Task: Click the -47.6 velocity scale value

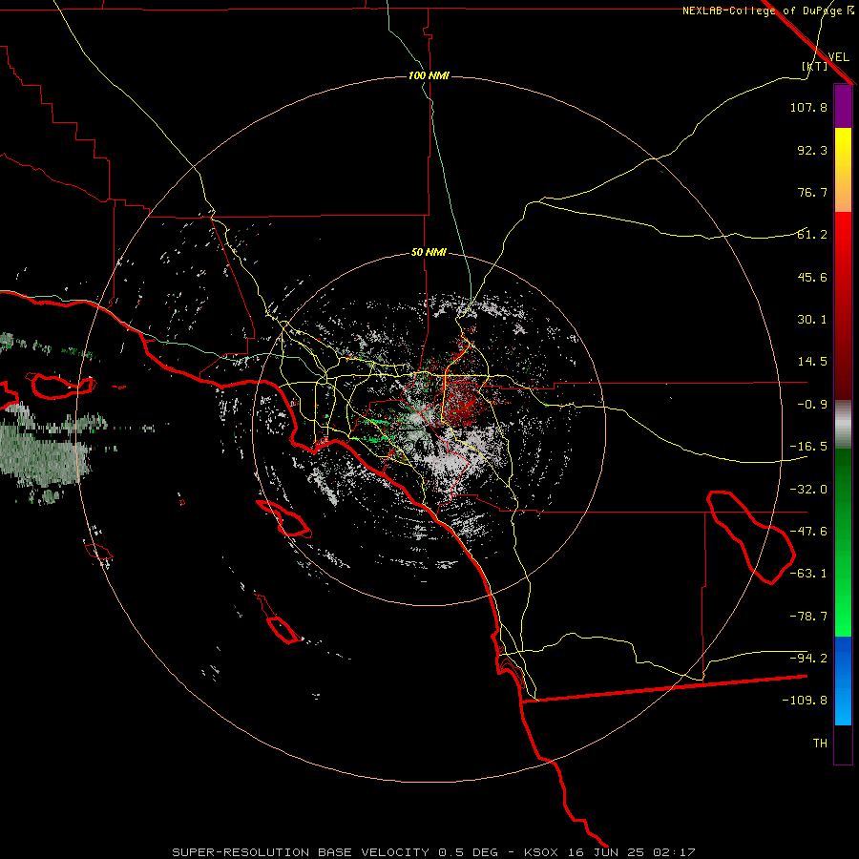Action: (808, 532)
